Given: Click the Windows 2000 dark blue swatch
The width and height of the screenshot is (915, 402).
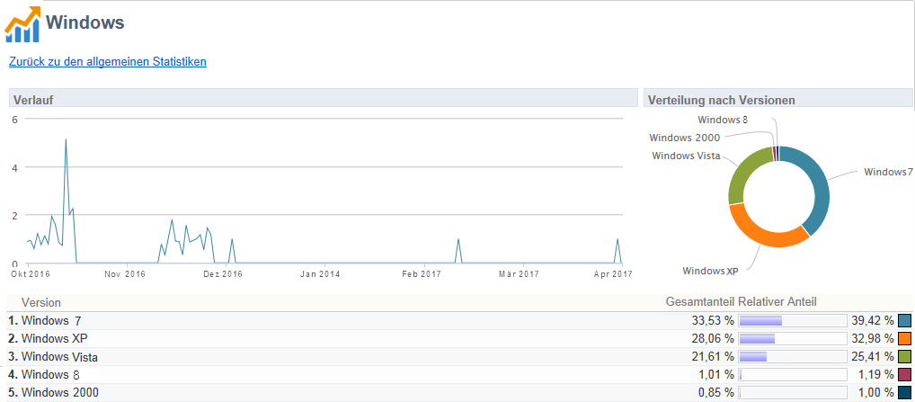Looking at the screenshot, I should 904,393.
